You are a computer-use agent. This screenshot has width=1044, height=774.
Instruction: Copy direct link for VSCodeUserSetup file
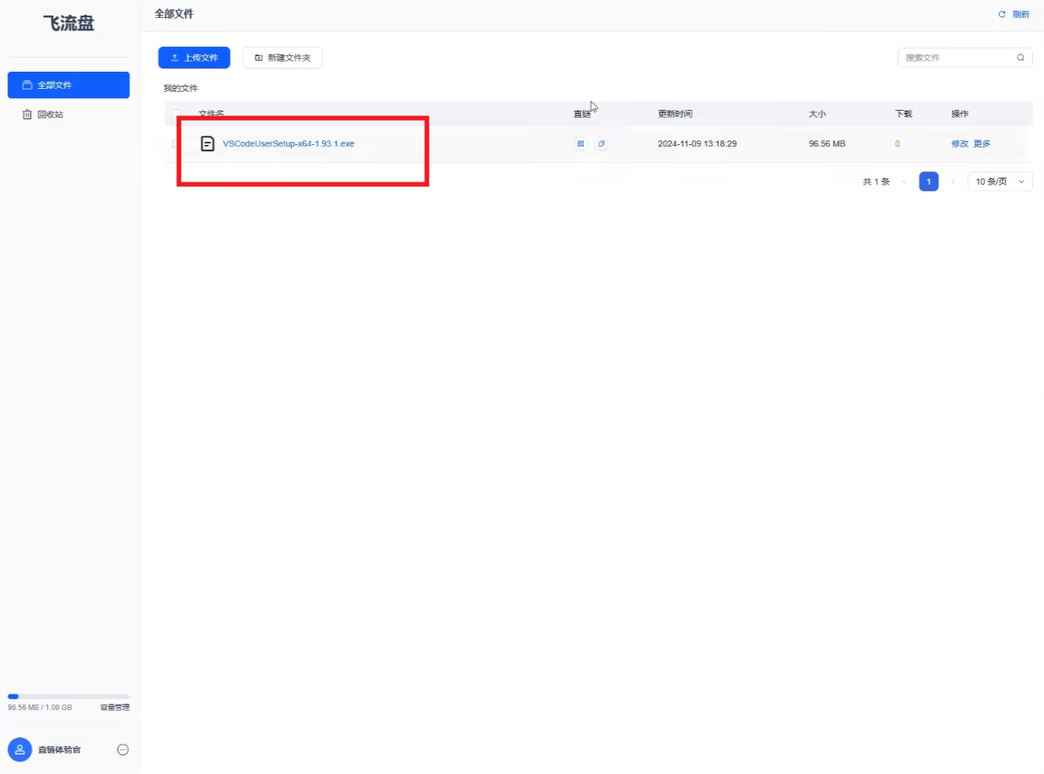click(601, 143)
